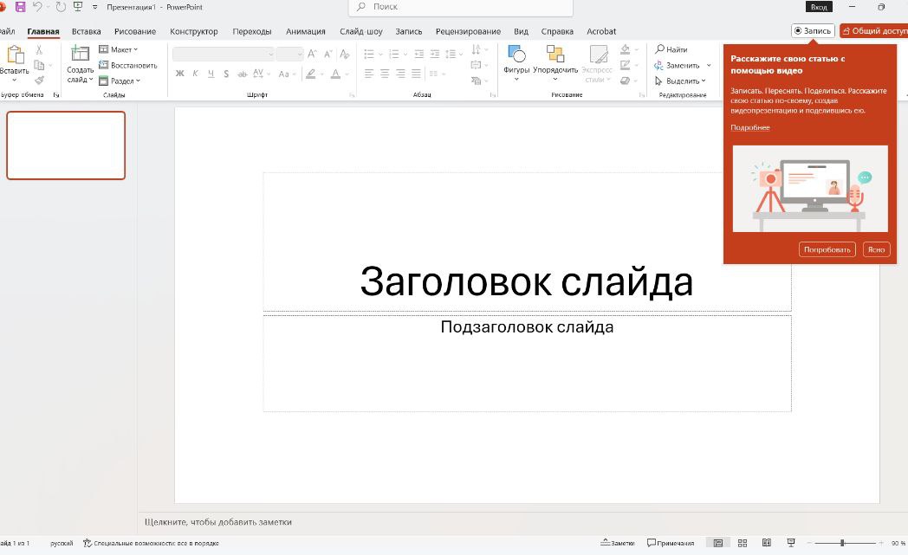Start slideshow from status bar icon
Screen dimensions: 908x555
click(791, 543)
